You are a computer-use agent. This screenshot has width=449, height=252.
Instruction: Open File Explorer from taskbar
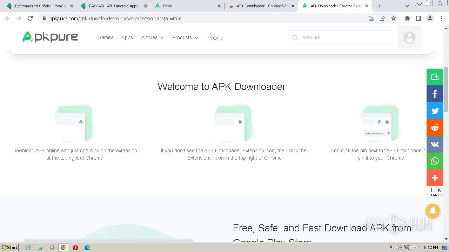[x=40, y=247]
